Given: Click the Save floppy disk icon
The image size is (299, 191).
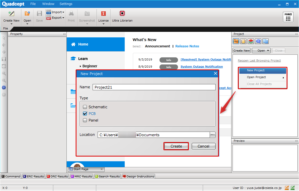Looking at the screenshot, I should pyautogui.click(x=40, y=13).
